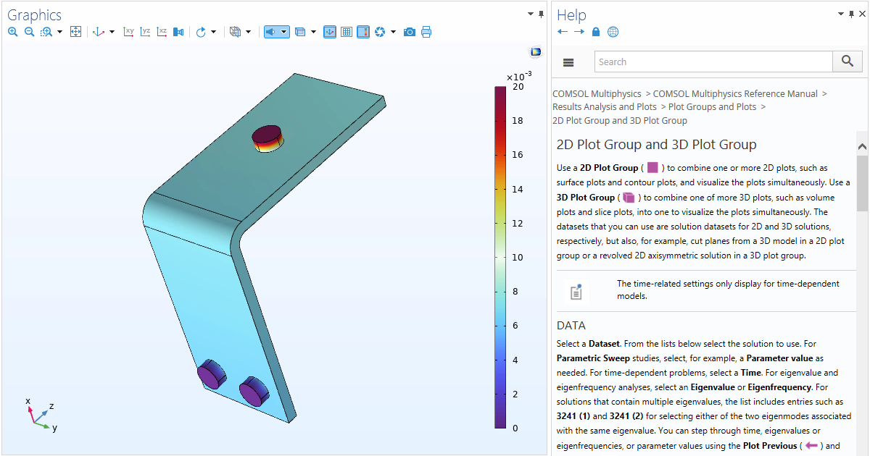Open the scene light dropdown arrow
Image resolution: width=870 pixels, height=456 pixels.
[393, 32]
